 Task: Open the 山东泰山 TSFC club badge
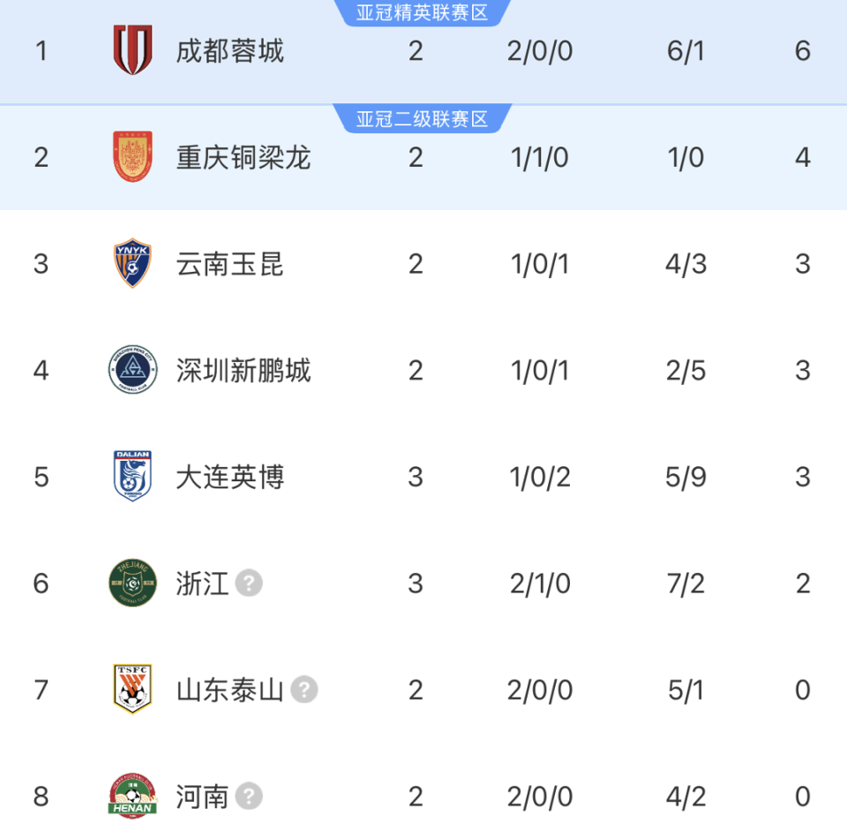[x=131, y=690]
